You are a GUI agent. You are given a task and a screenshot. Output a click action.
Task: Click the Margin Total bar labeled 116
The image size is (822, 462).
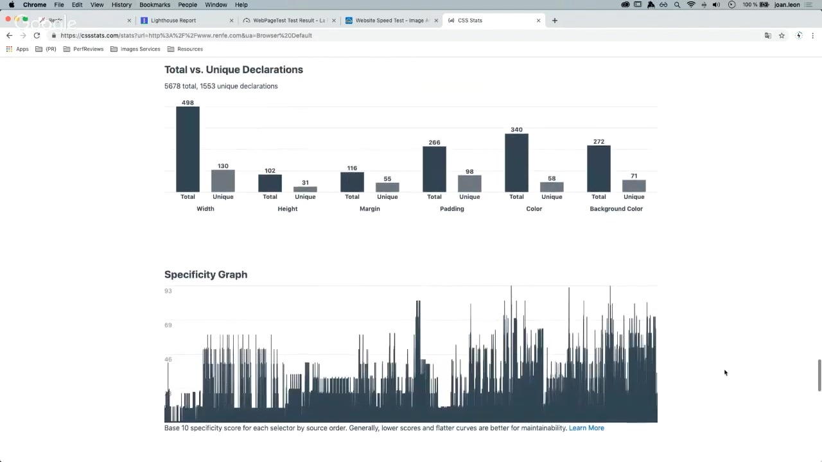[352, 182]
